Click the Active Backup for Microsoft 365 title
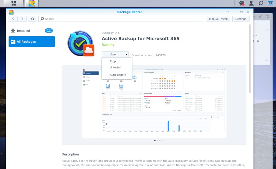 141,39
